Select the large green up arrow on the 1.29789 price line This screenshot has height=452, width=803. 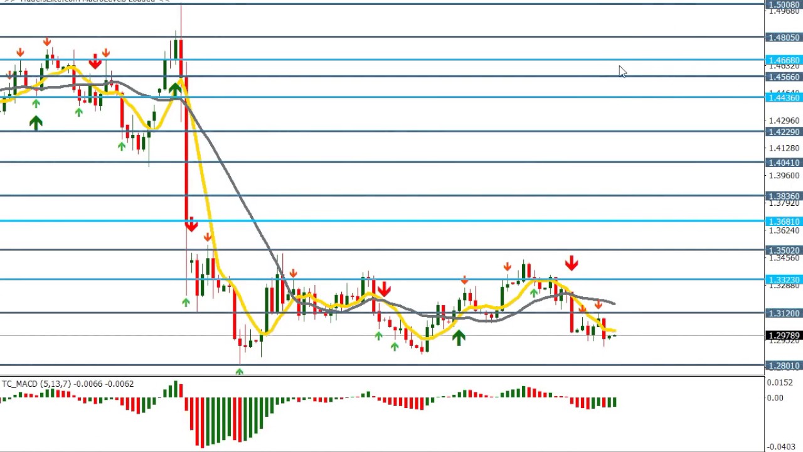459,338
